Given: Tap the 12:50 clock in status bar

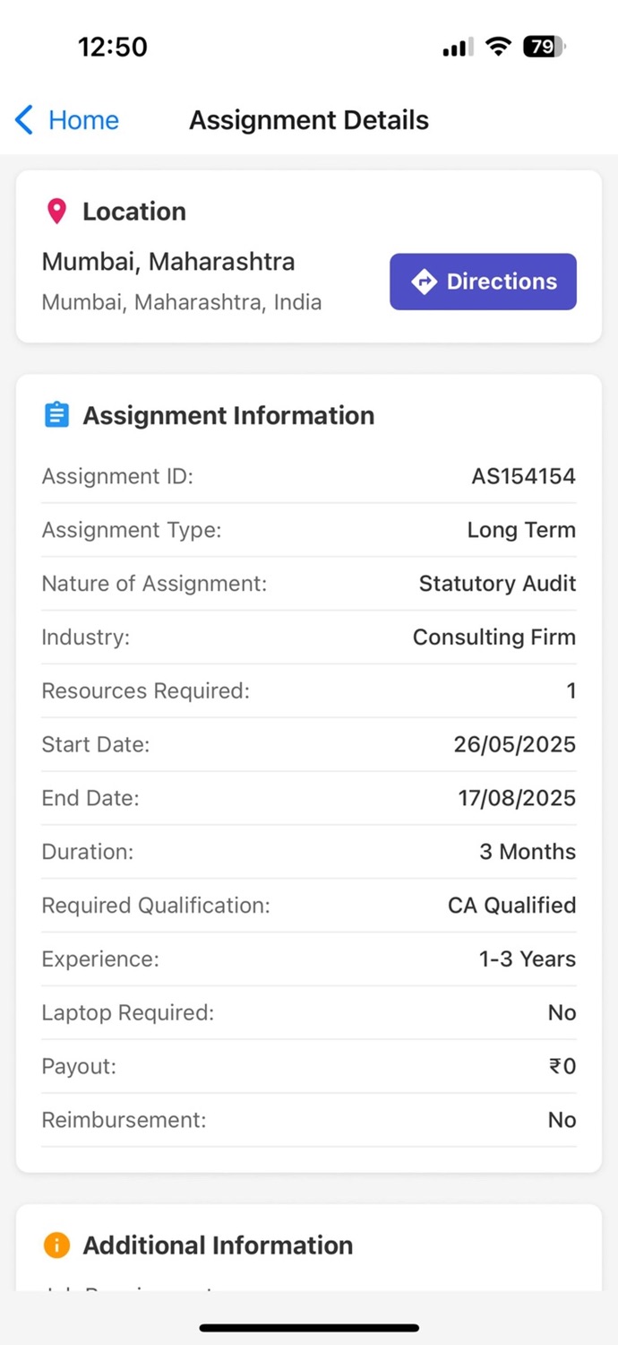Looking at the screenshot, I should pos(113,47).
